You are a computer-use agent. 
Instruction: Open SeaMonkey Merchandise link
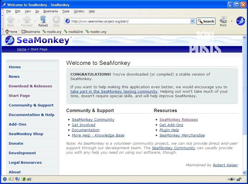(182, 135)
